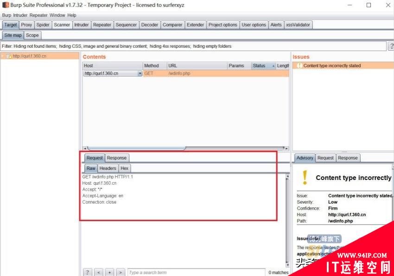
Task: Select the /wdinfo.php URL cell
Action: tap(179, 73)
